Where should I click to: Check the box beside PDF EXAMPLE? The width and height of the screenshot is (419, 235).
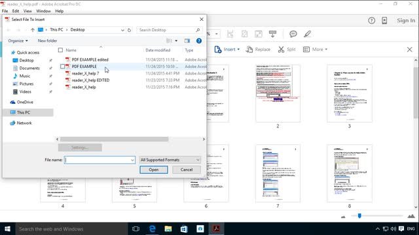[x=63, y=67]
